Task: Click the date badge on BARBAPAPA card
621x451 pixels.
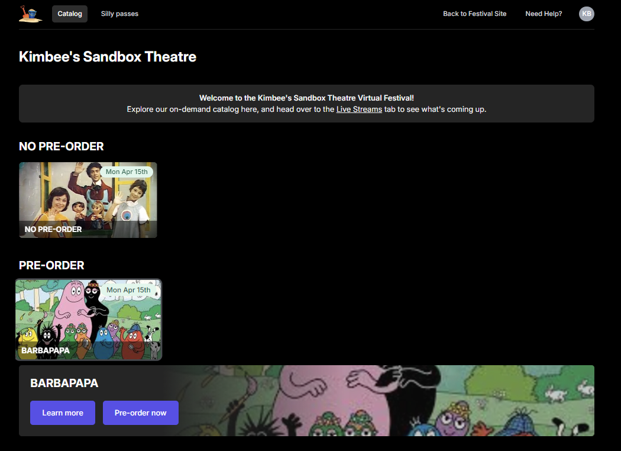Action: point(128,290)
